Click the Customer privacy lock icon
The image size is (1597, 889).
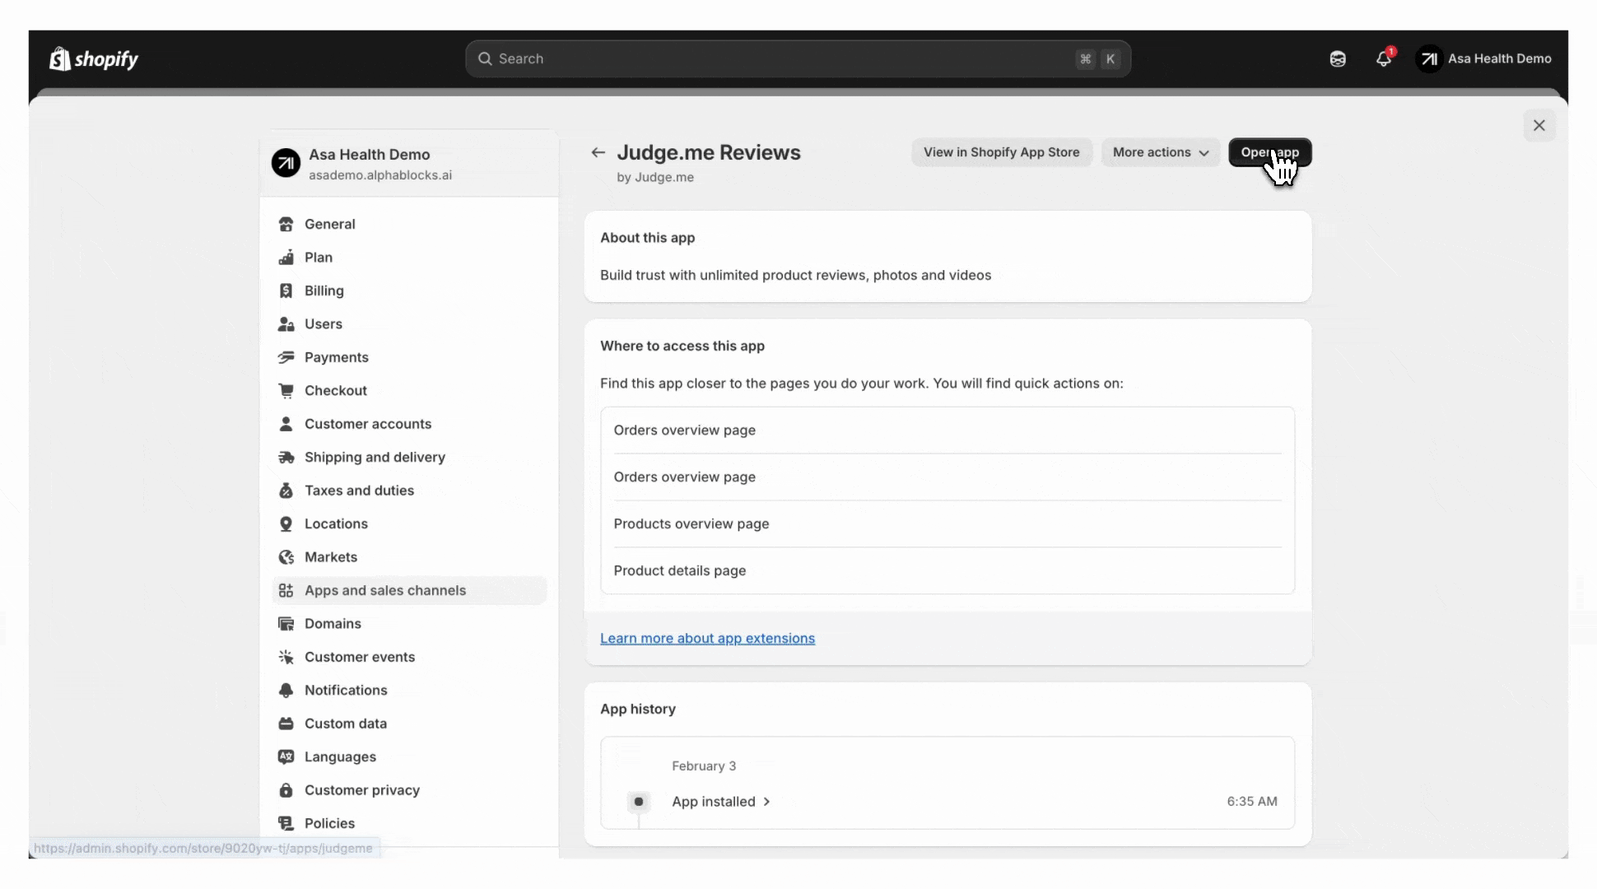pos(286,790)
